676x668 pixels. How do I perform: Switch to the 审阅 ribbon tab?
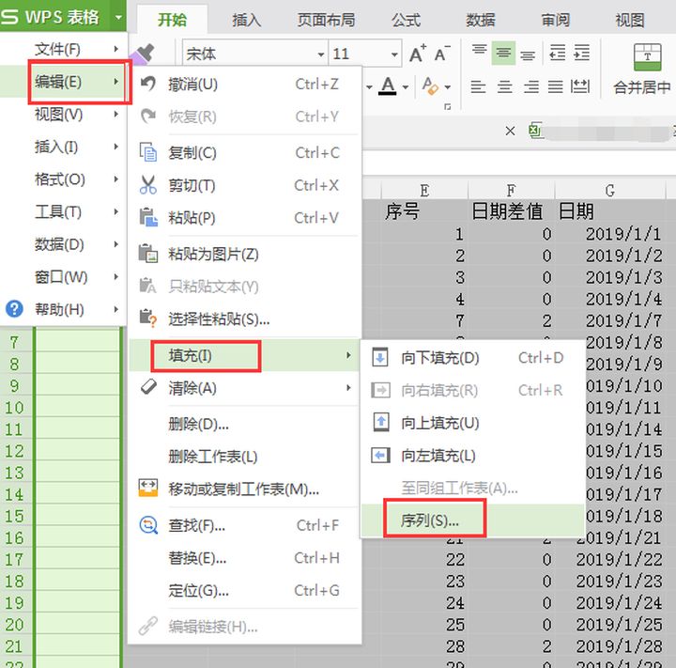[555, 20]
